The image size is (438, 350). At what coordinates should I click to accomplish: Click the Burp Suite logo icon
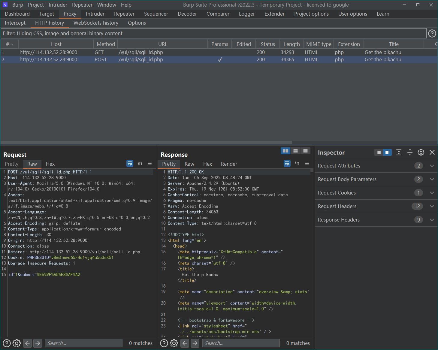tap(5, 5)
